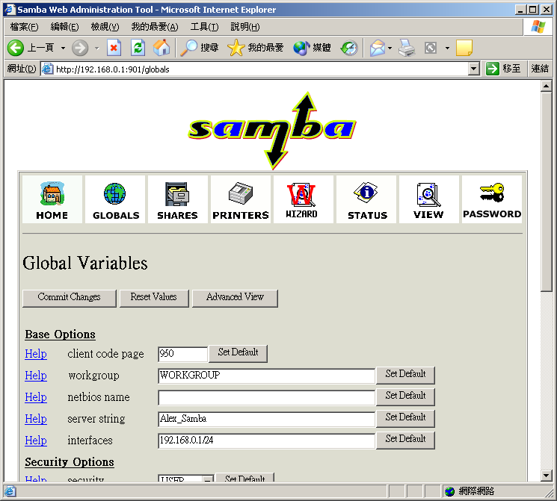Focus the empty netbios name field
The height and width of the screenshot is (501, 557).
tap(266, 397)
